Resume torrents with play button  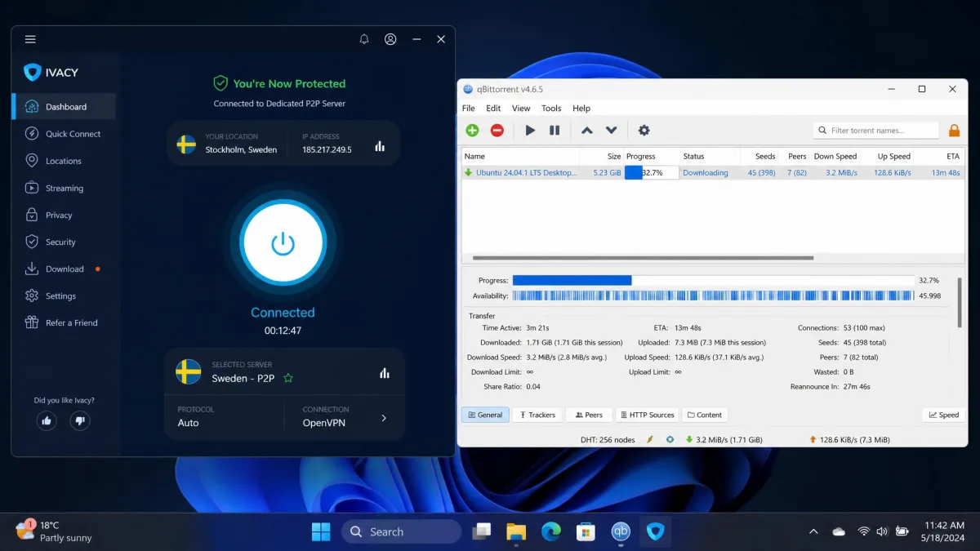pos(530,131)
